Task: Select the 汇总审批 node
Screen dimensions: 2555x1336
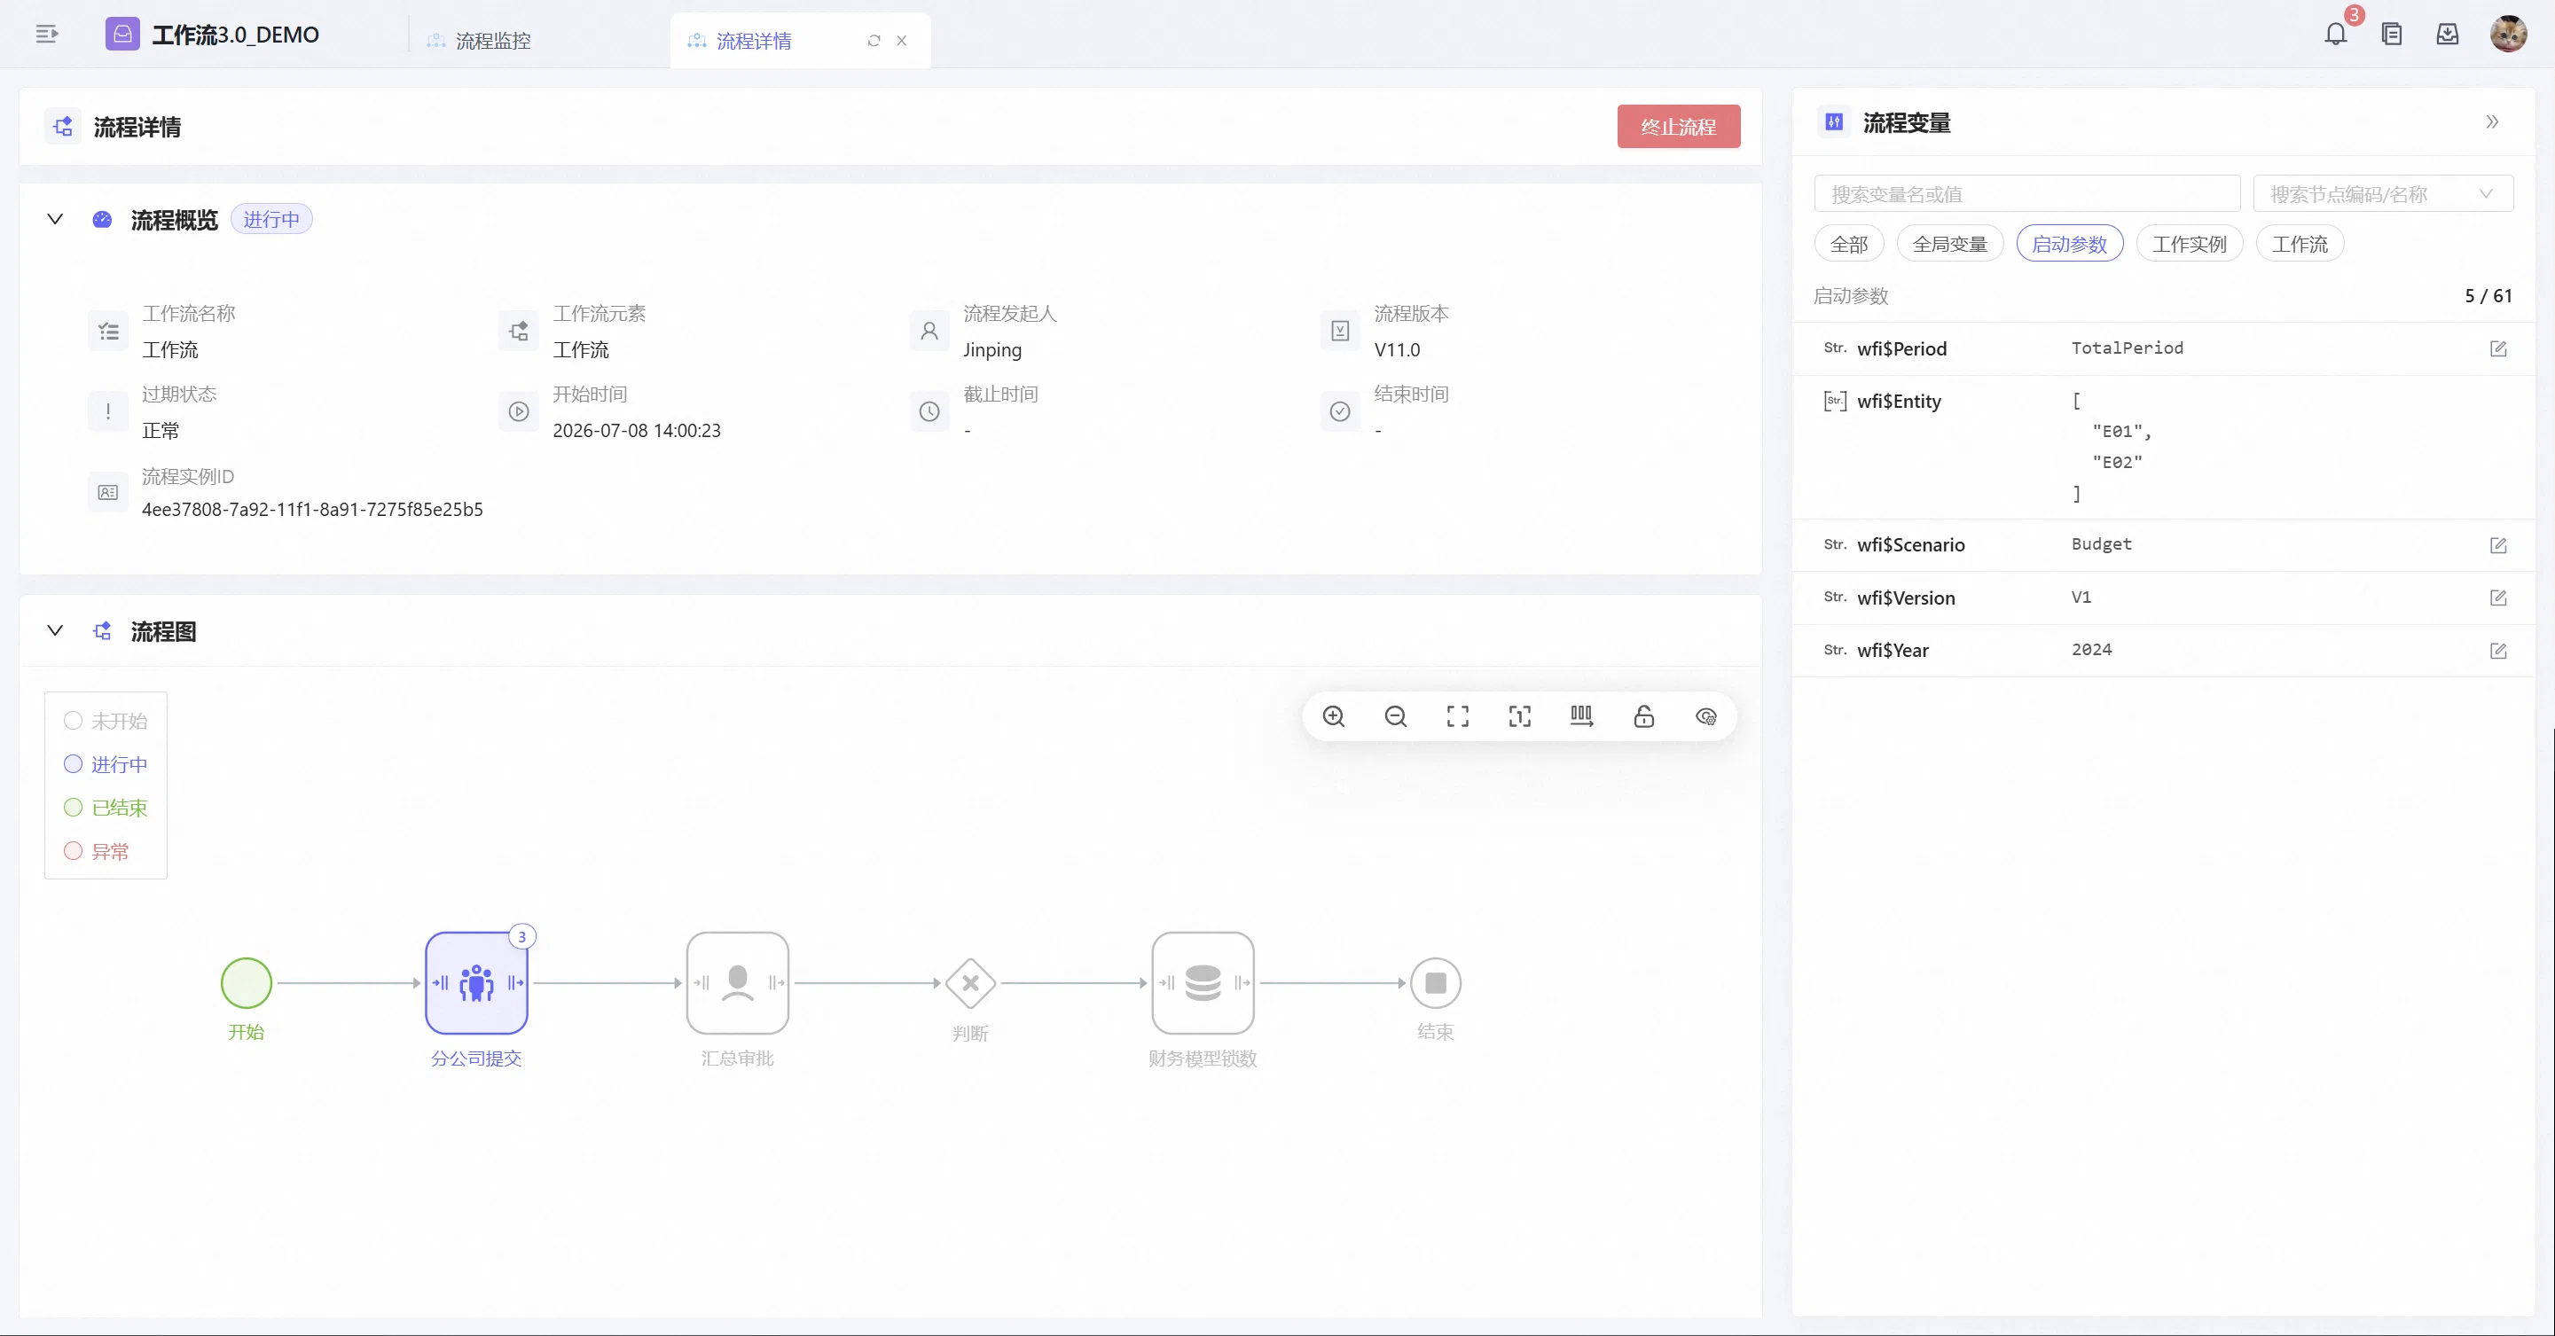Action: point(737,983)
